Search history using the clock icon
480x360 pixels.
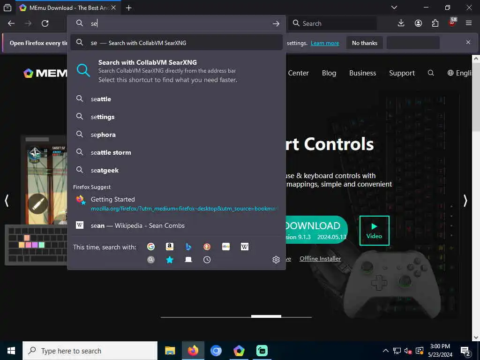(x=207, y=260)
